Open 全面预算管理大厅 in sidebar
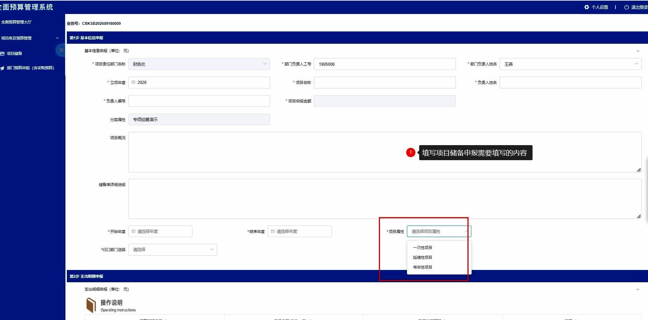Screen dimensions: 648x320 16,22
